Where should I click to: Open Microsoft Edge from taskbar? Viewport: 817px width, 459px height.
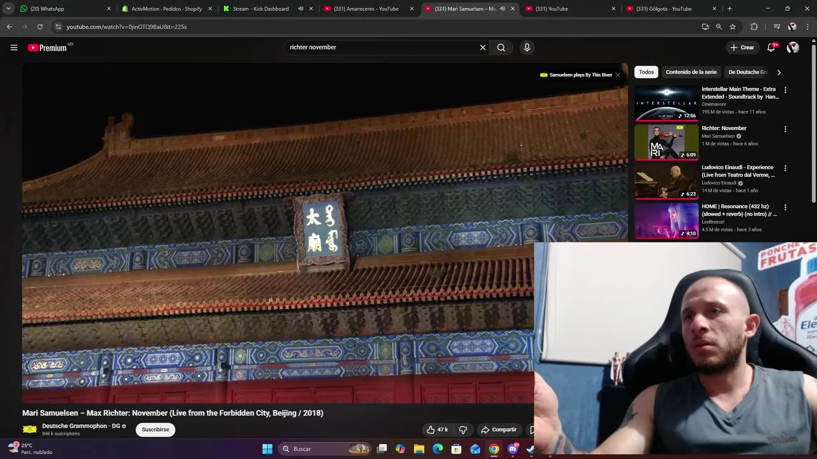tap(438, 449)
